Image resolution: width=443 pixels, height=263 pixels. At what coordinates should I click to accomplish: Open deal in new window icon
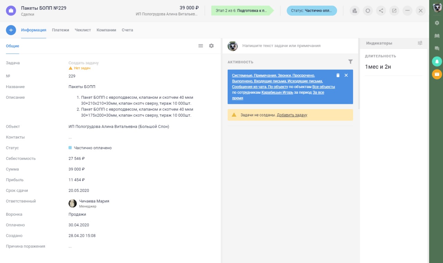[394, 11]
